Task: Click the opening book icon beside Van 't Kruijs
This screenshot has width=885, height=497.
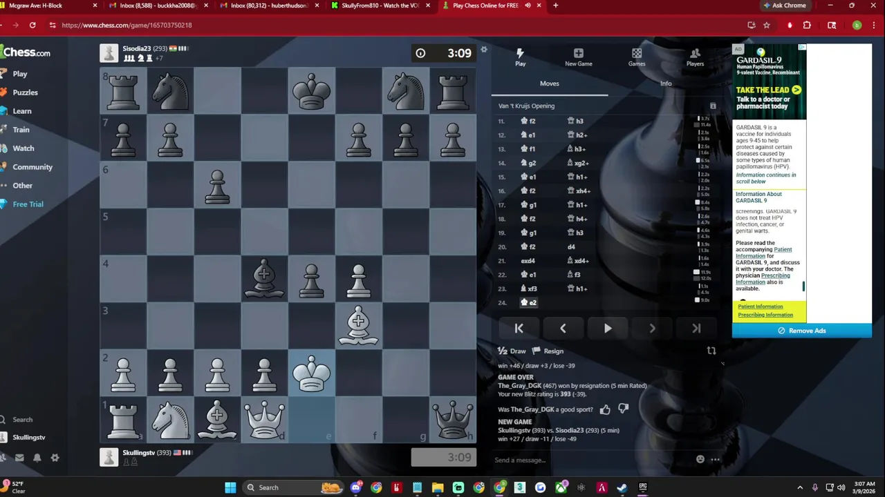Action: pyautogui.click(x=713, y=106)
